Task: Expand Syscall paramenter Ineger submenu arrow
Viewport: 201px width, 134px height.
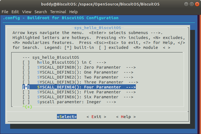Action: pyautogui.click(x=111, y=102)
